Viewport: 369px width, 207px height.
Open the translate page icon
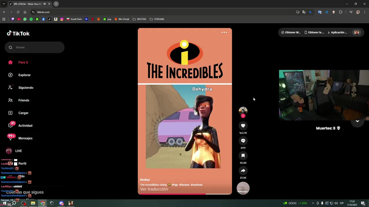[x=304, y=12]
